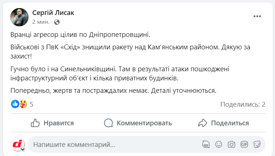Attach a photo with the camera icon
This screenshot has height=156, width=275.
pos(231,144)
